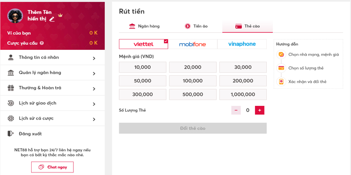This screenshot has width=351, height=175.
Task: Expand Quản lý ngân hàng chevron arrow
Action: coord(94,73)
